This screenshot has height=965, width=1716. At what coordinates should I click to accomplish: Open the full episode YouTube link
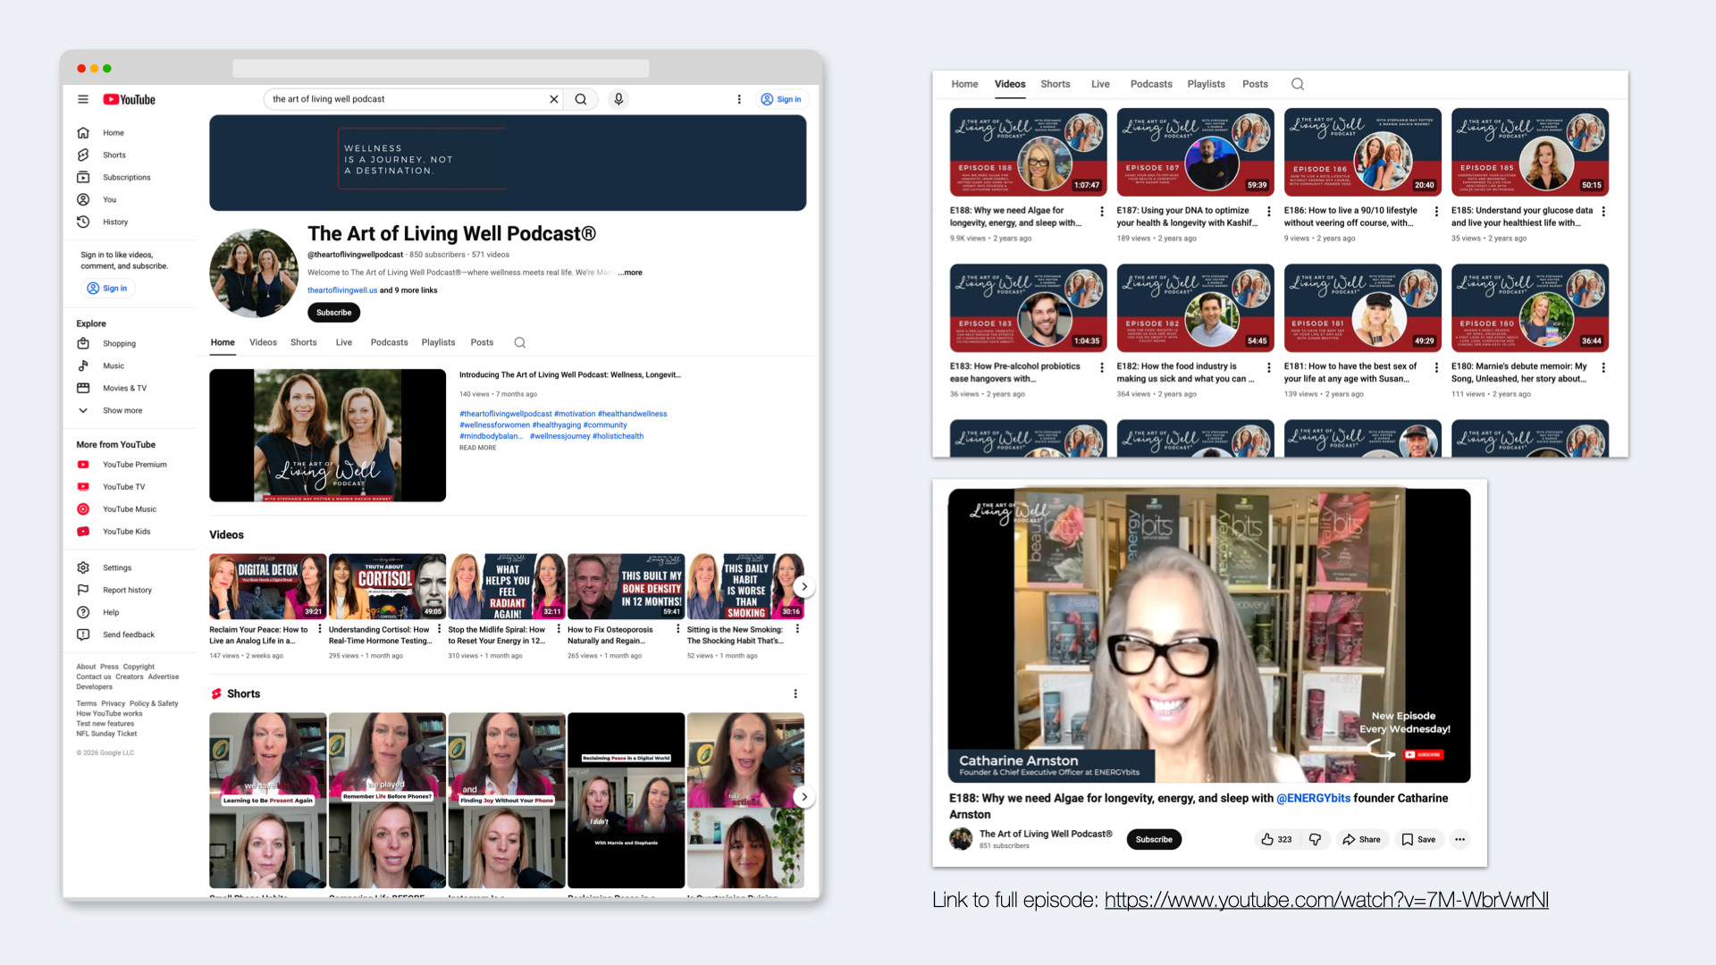(x=1325, y=900)
